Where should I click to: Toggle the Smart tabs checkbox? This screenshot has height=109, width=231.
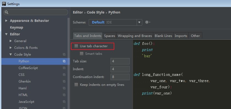(82, 54)
